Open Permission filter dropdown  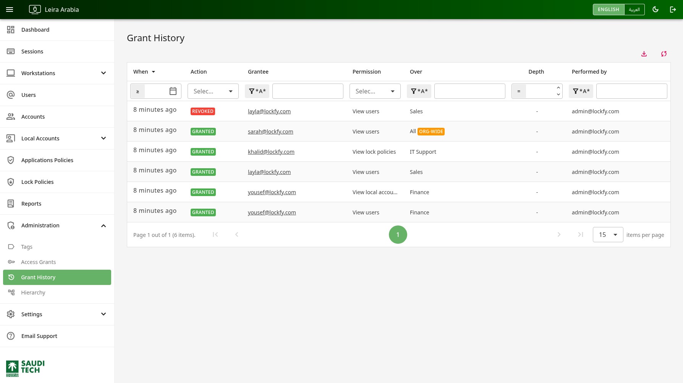375,91
